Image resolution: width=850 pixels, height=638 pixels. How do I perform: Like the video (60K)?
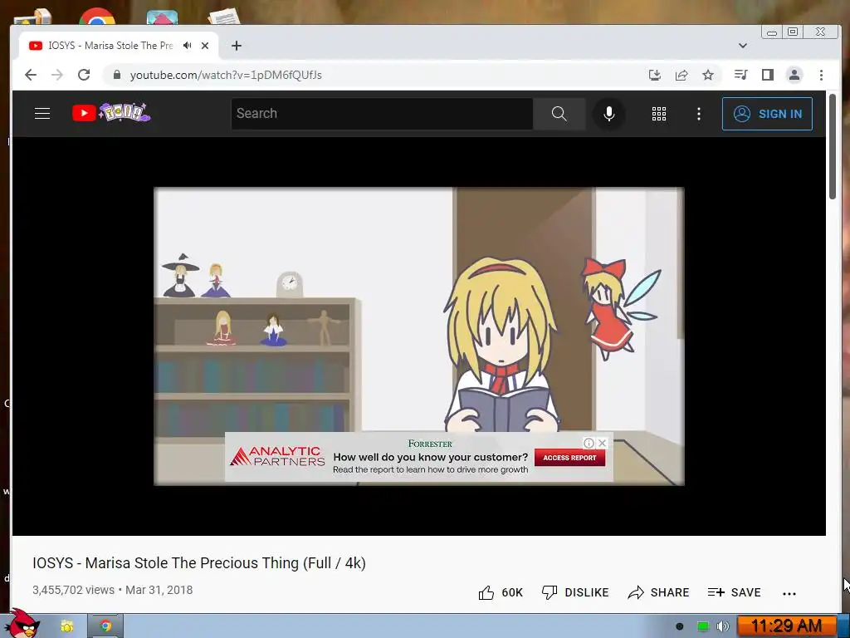501,592
